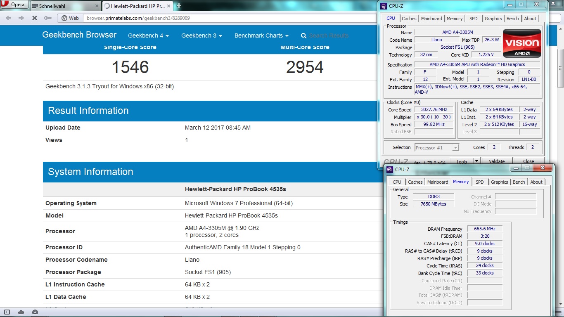
Task: Click the Processor Codename value Llano
Action: 192,260
